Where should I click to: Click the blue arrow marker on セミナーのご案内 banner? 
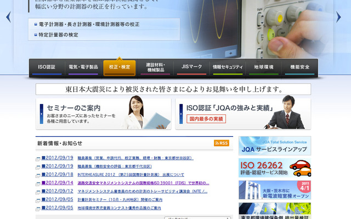[42, 114]
